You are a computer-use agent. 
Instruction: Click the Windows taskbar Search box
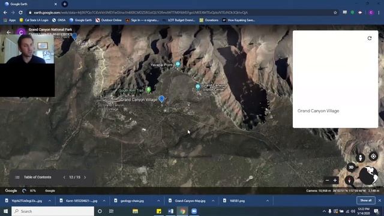pyautogui.click(x=53, y=211)
